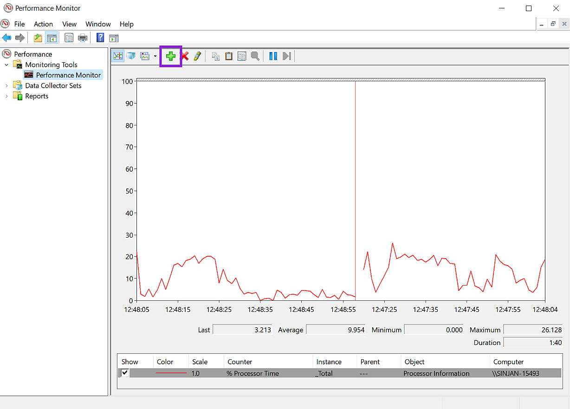This screenshot has height=409, width=570.
Task: Copy graph properties using the copy icon
Action: 215,56
